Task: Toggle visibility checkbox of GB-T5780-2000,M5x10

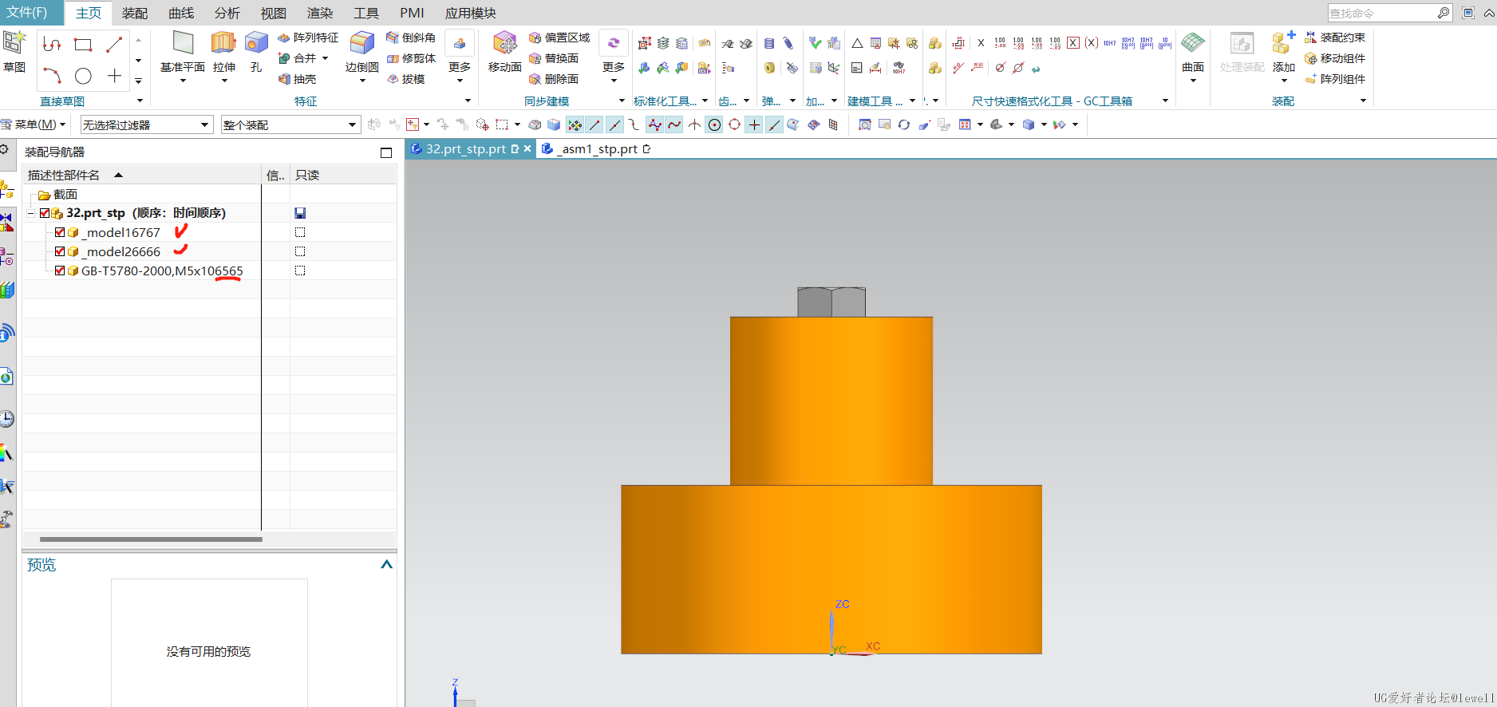Action: coord(60,271)
